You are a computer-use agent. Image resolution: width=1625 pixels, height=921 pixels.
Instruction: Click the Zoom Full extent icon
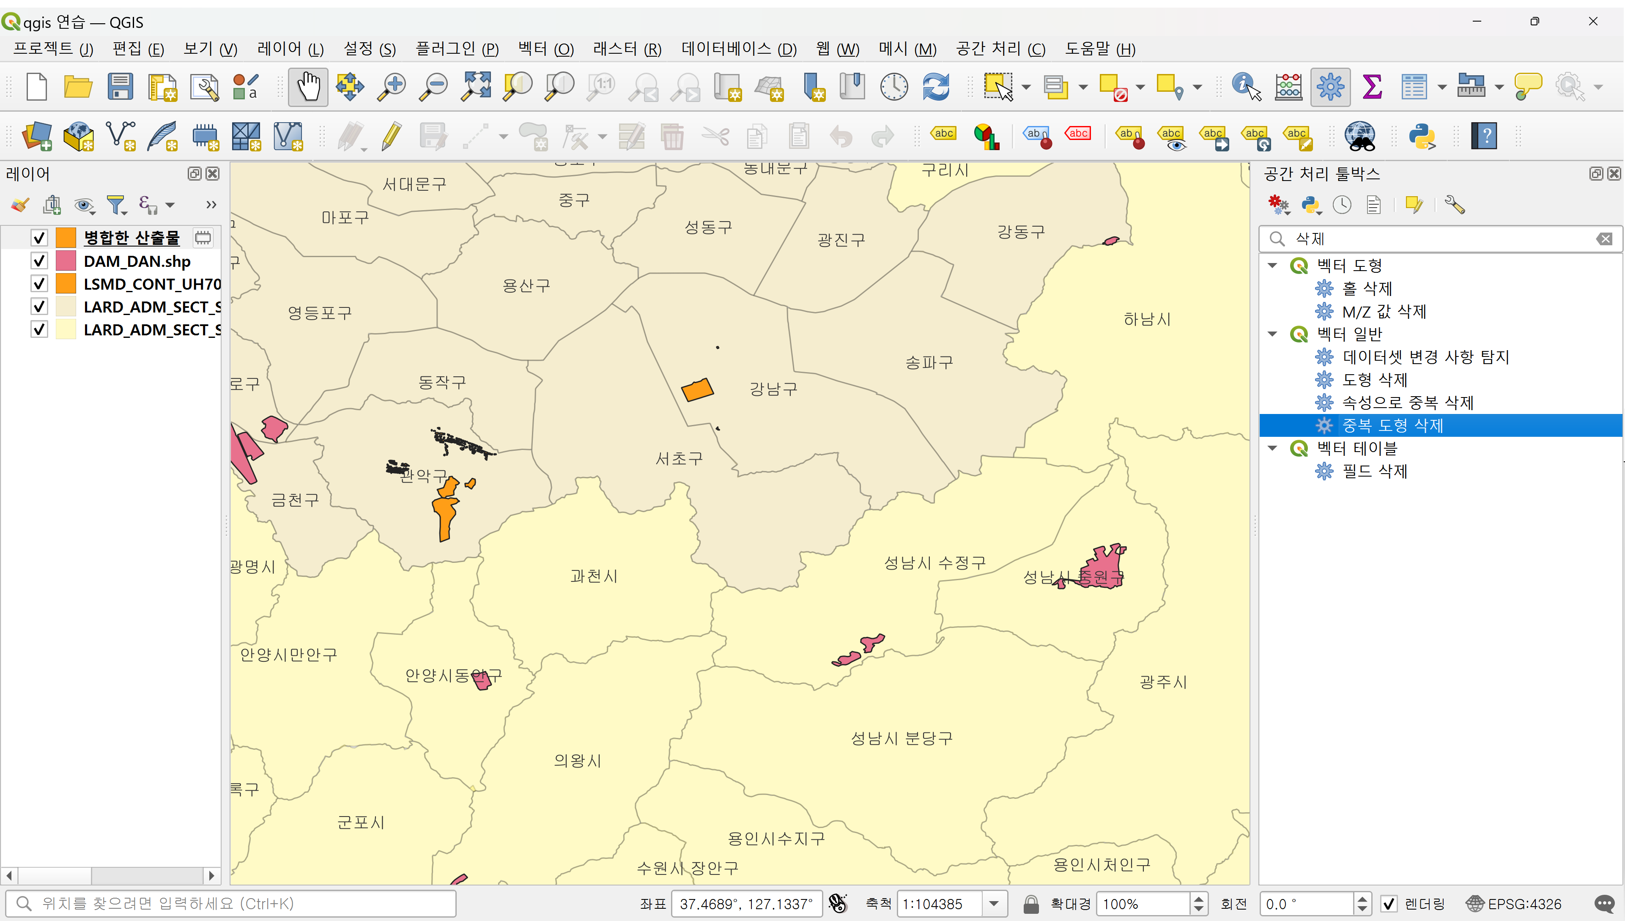click(x=476, y=87)
